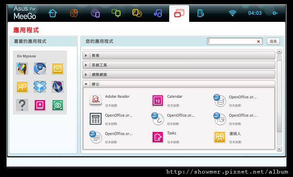Click the 搜尋 search button
Screen dimensions: 293x177
(273, 41)
